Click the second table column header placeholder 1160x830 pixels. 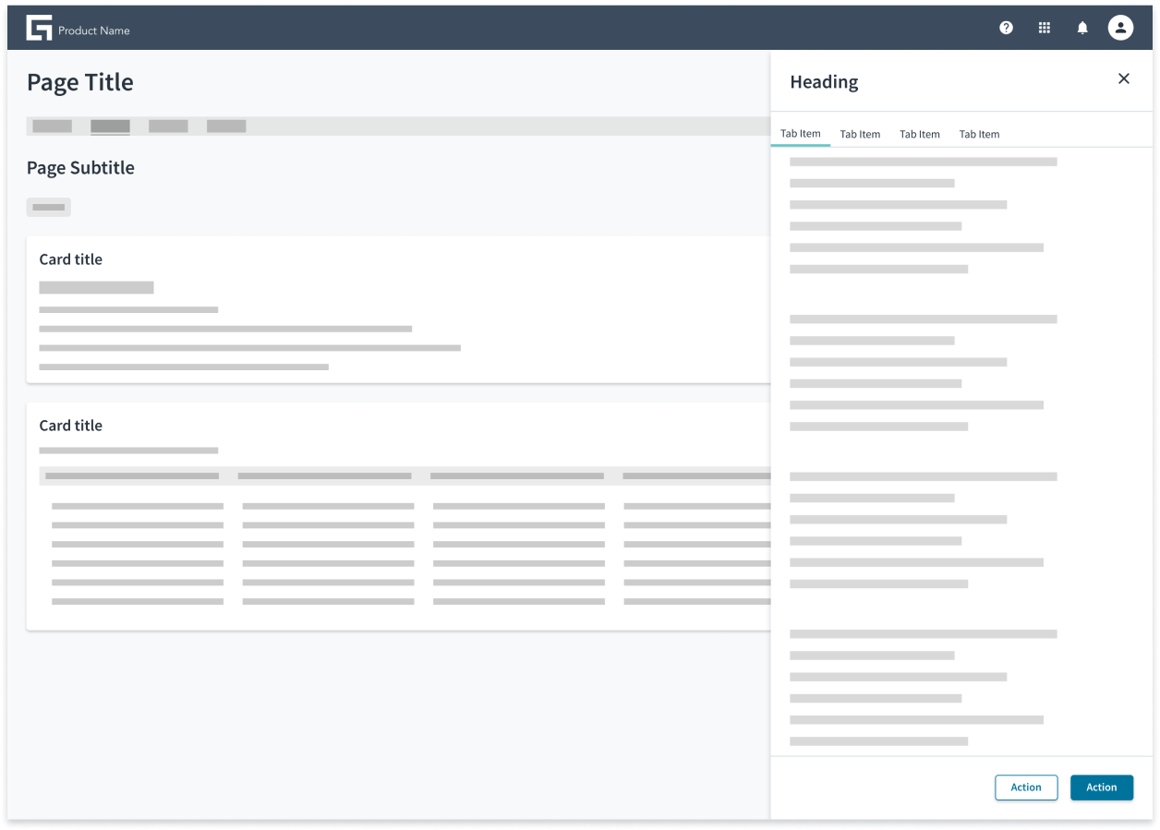pos(324,476)
